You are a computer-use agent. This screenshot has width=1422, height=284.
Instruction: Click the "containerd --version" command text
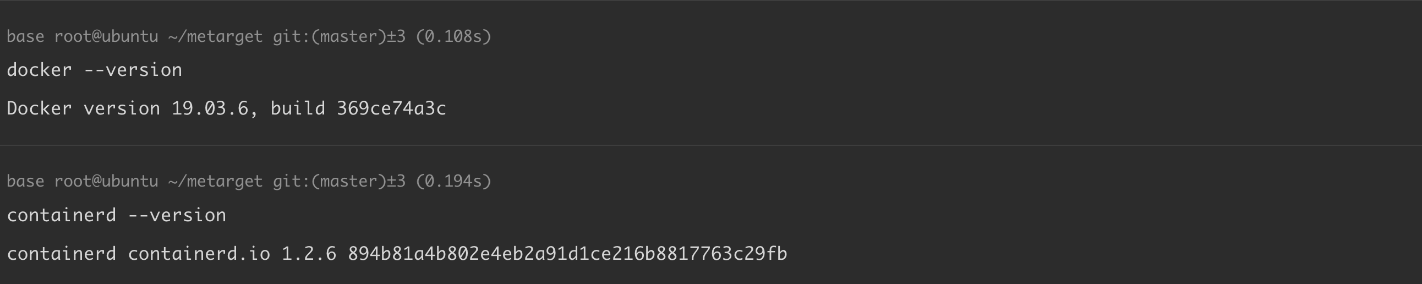point(117,215)
